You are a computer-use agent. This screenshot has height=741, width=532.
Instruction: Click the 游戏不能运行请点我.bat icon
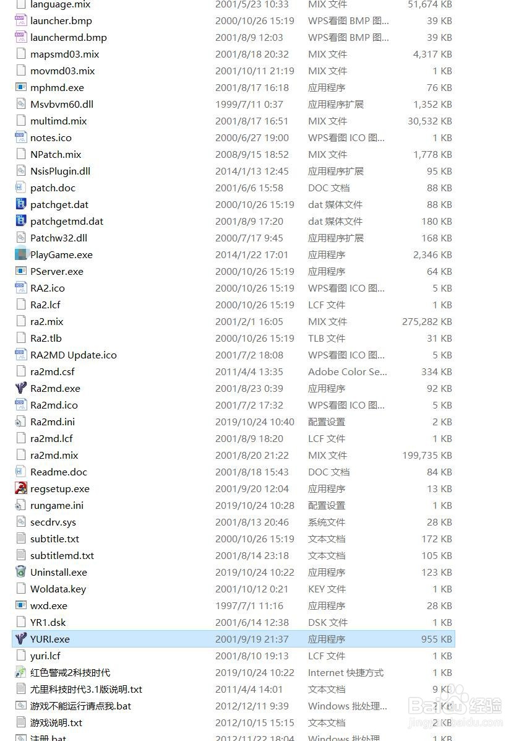click(21, 706)
